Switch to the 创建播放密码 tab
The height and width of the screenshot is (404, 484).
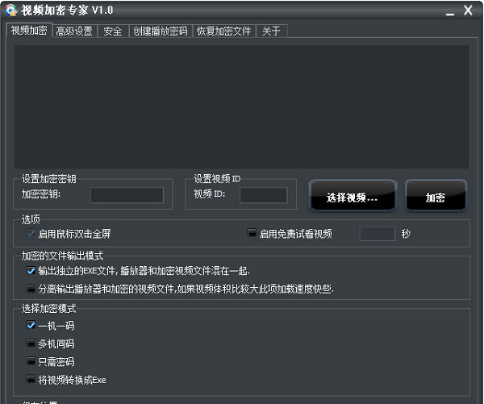click(161, 31)
